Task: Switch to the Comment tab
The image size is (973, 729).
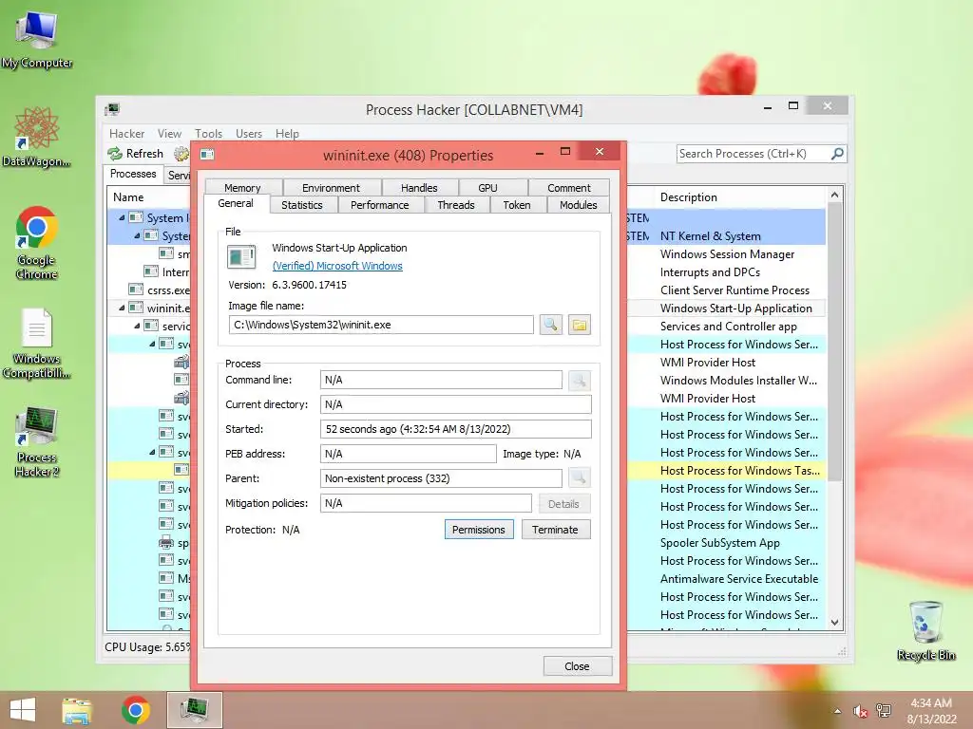Action: pyautogui.click(x=569, y=188)
